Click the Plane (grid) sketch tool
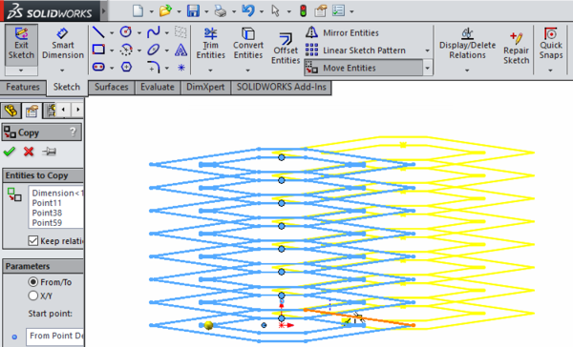The height and width of the screenshot is (347, 573). click(x=180, y=32)
